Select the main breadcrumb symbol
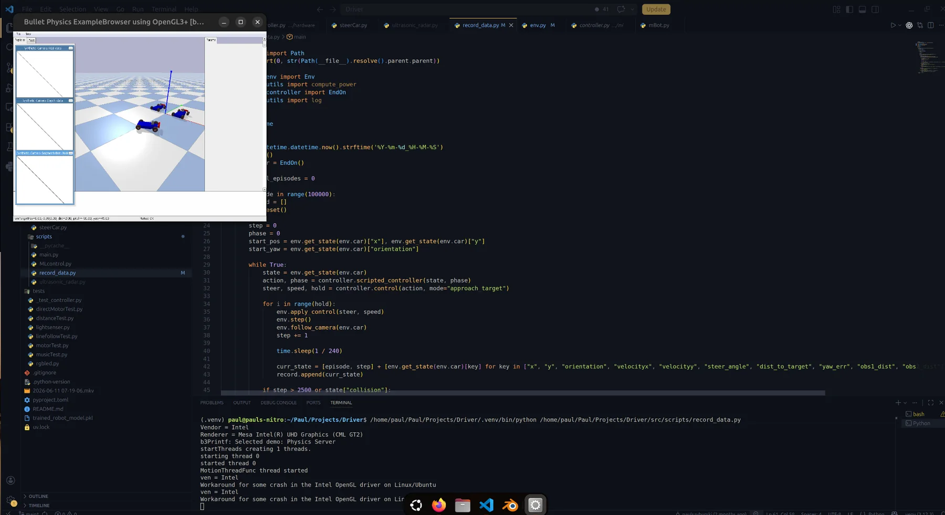 296,37
